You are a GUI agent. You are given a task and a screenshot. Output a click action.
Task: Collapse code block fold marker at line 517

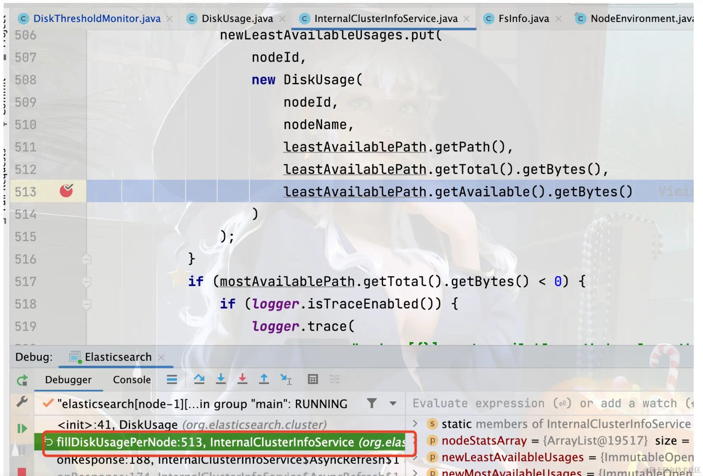pos(86,282)
